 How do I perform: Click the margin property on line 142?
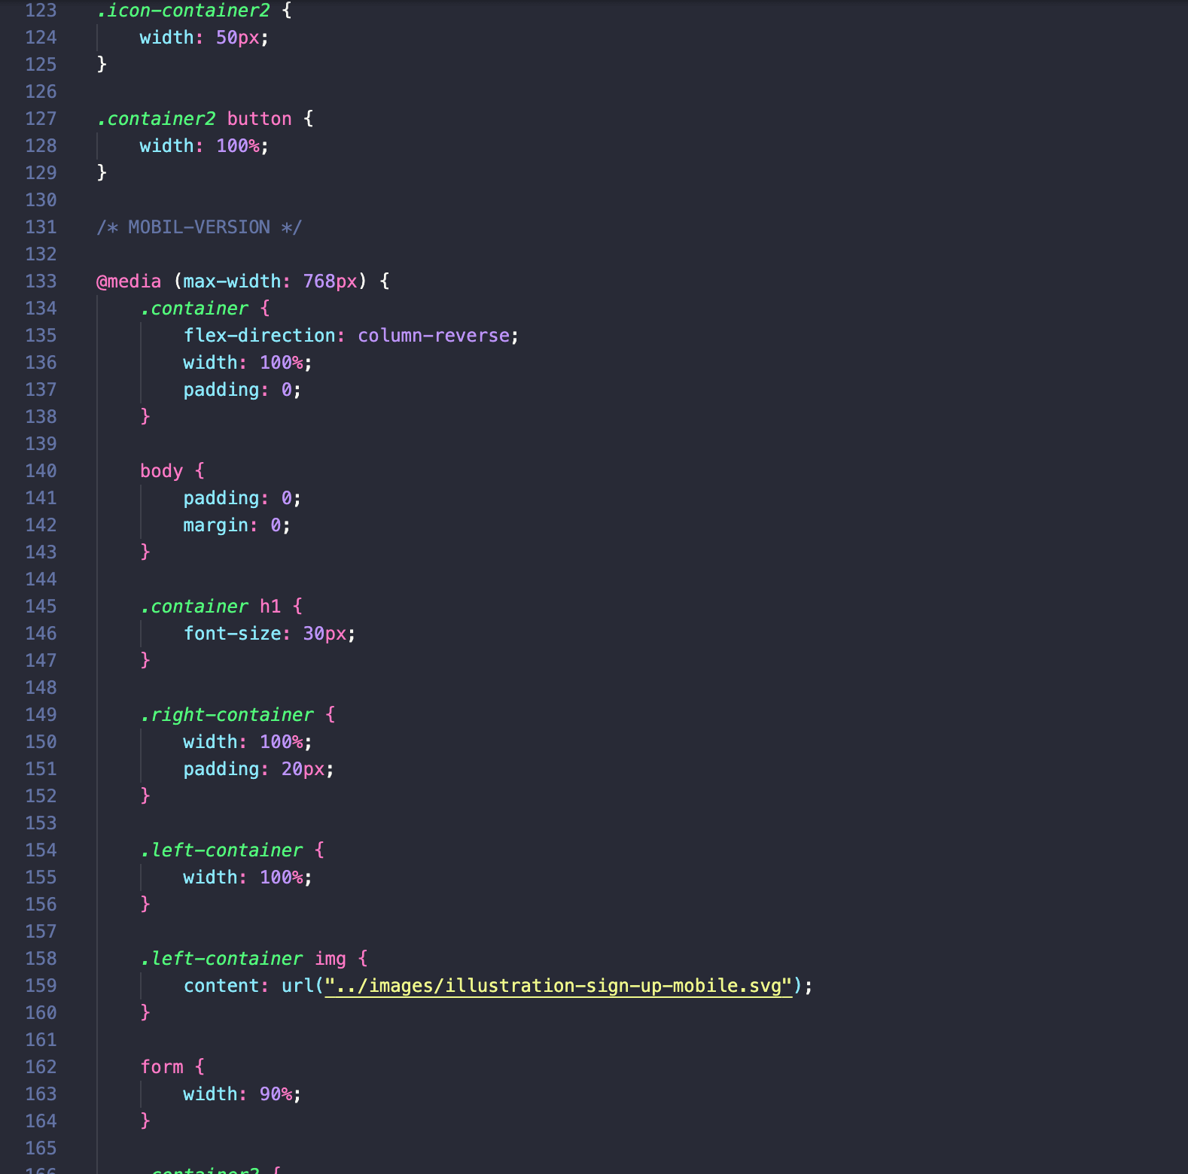tap(215, 525)
